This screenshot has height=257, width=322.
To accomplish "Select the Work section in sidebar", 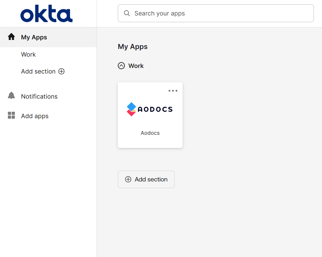I will click(28, 55).
